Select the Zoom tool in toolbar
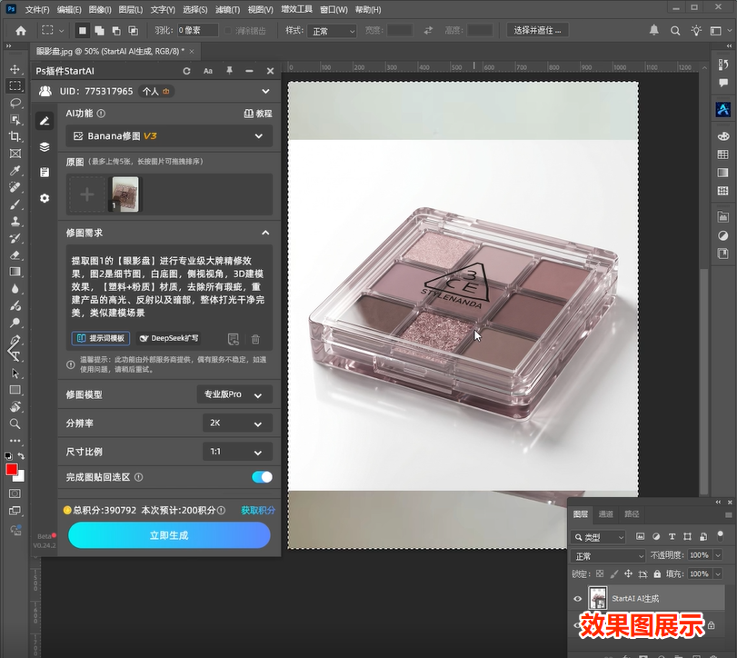This screenshot has width=737, height=658. (x=15, y=424)
